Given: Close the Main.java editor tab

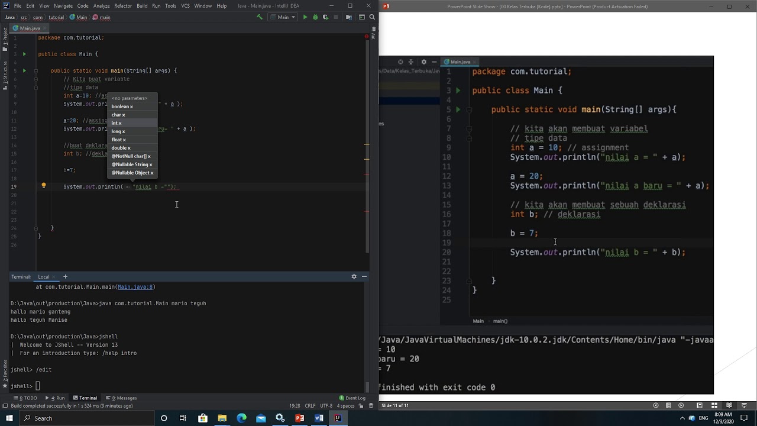Looking at the screenshot, I should (44, 28).
